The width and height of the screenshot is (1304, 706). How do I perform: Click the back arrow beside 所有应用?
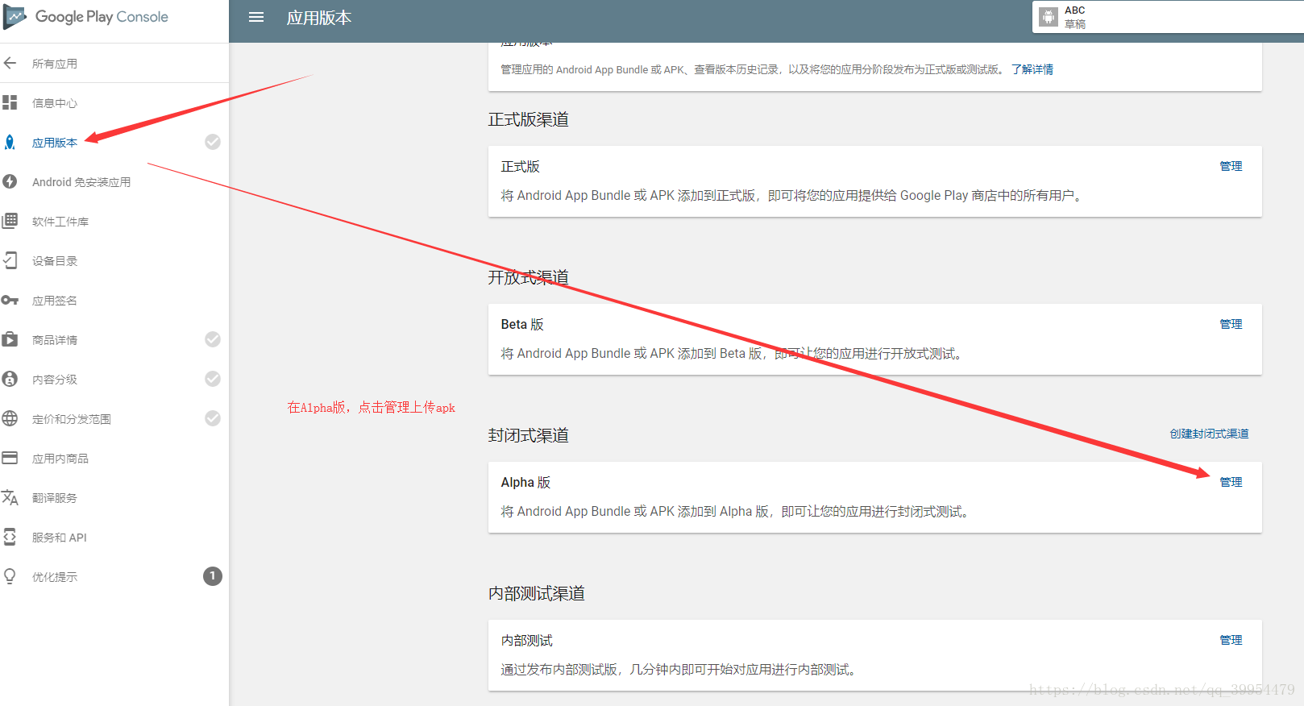pos(10,63)
